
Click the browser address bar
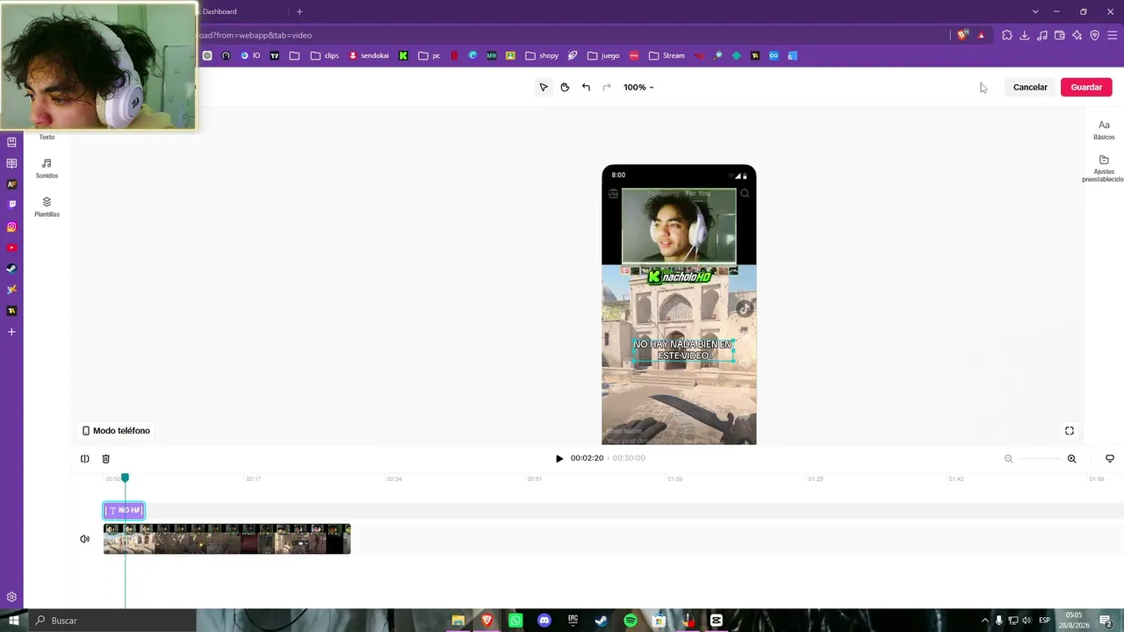click(571, 35)
